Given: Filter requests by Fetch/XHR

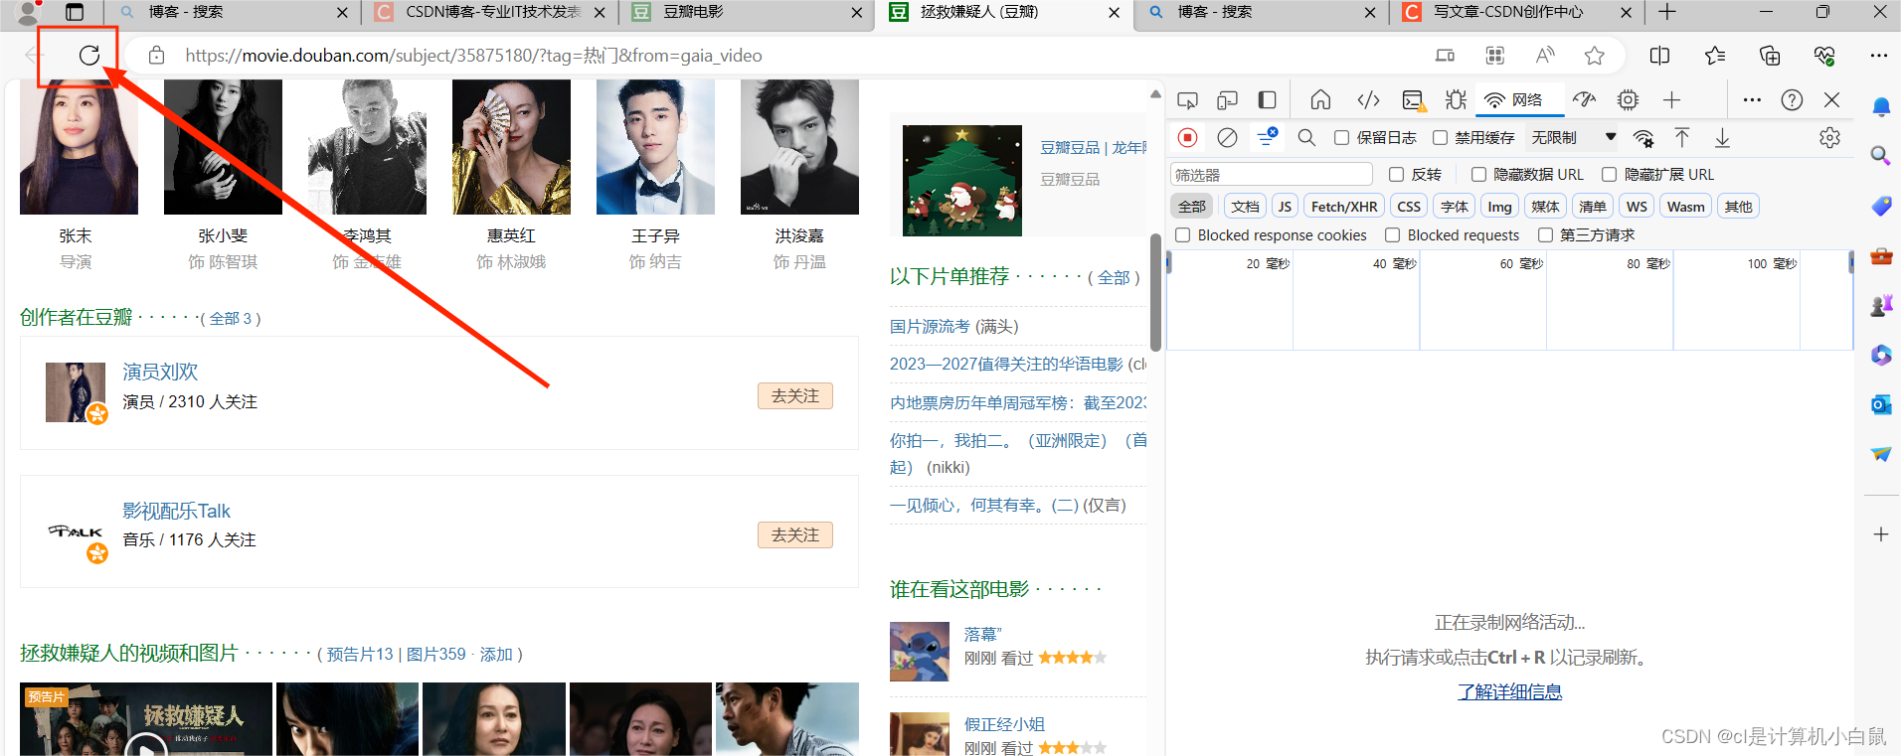Looking at the screenshot, I should (x=1344, y=207).
